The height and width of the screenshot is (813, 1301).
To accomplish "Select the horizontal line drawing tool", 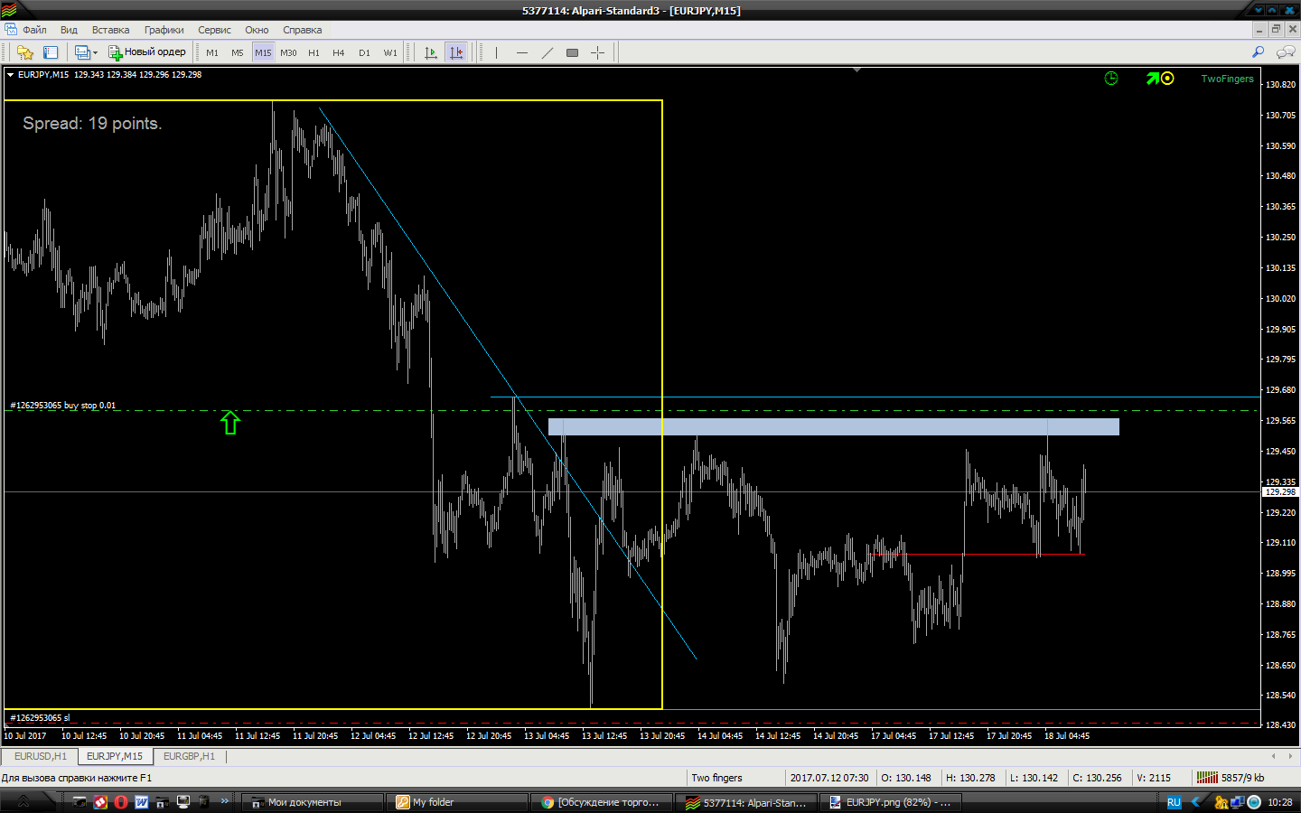I will pyautogui.click(x=522, y=52).
